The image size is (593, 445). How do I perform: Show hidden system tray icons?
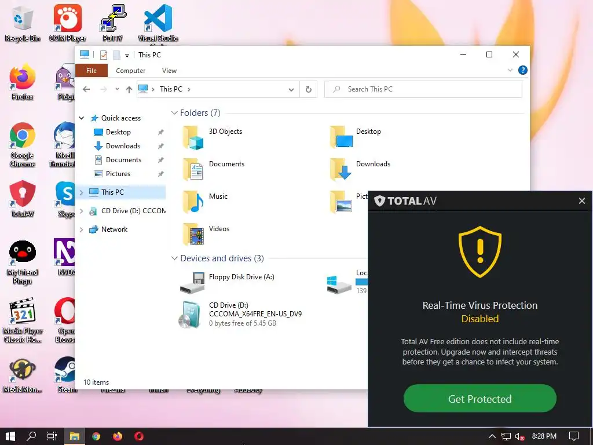click(x=492, y=436)
